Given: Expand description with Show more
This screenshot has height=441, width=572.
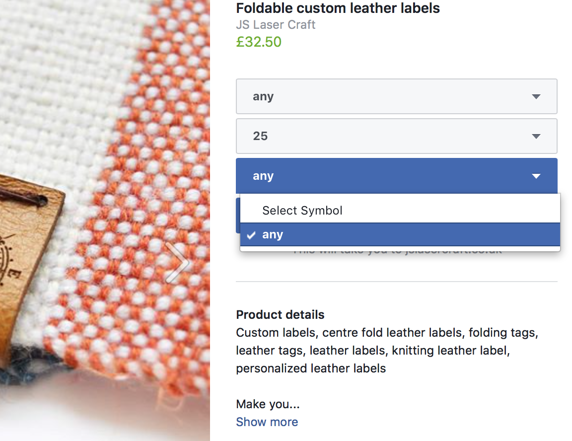Looking at the screenshot, I should coord(267,422).
